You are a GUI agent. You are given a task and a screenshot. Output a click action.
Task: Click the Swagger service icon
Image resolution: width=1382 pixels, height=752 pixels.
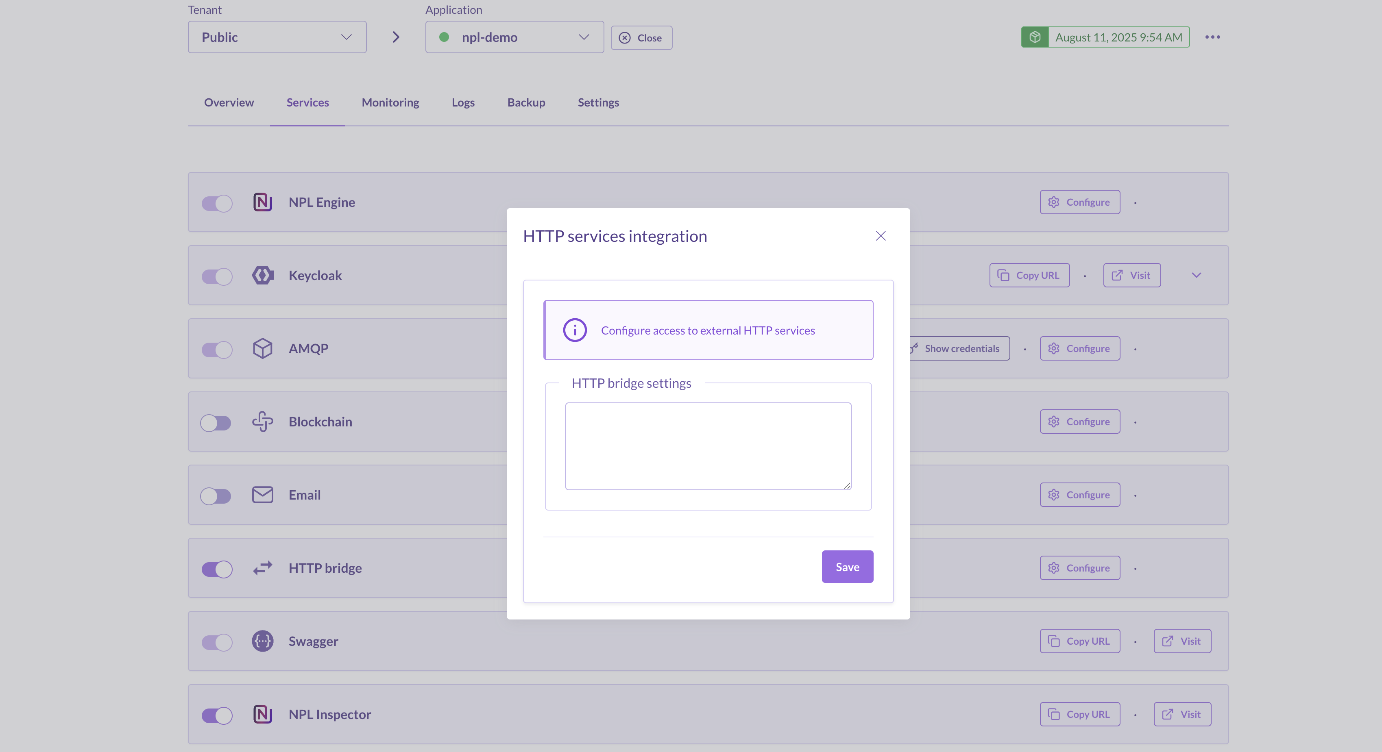pyautogui.click(x=262, y=641)
